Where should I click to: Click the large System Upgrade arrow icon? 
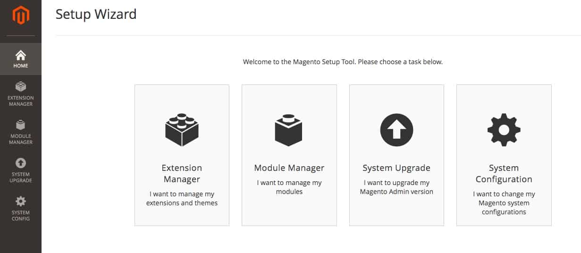pos(396,130)
